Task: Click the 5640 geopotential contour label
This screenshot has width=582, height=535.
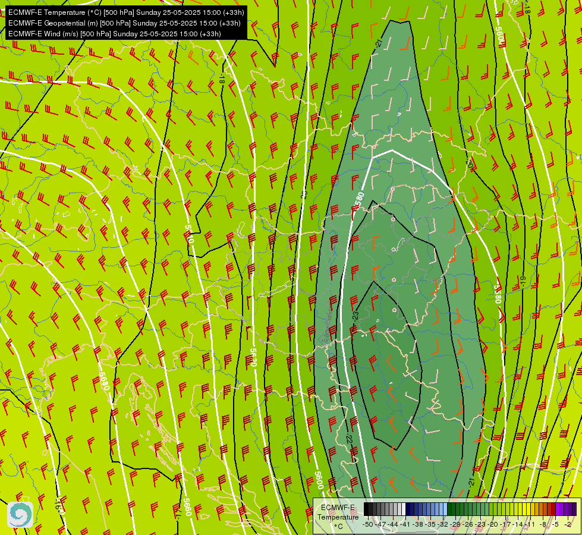Action: point(189,234)
